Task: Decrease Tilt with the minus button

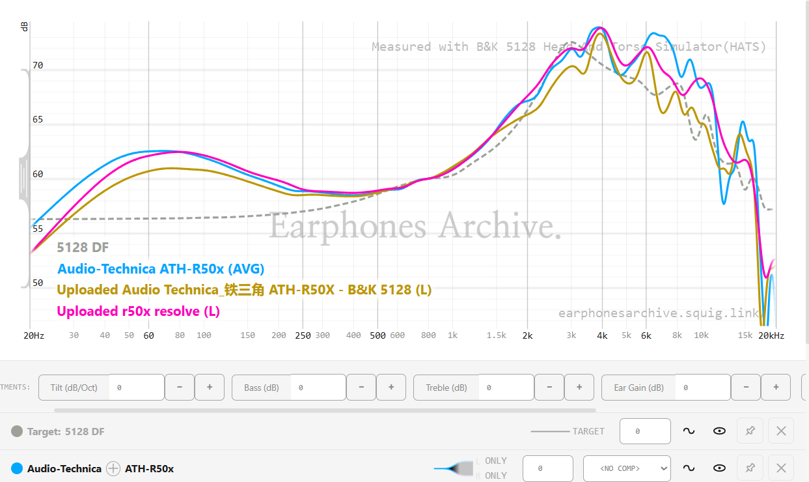Action: [179, 387]
